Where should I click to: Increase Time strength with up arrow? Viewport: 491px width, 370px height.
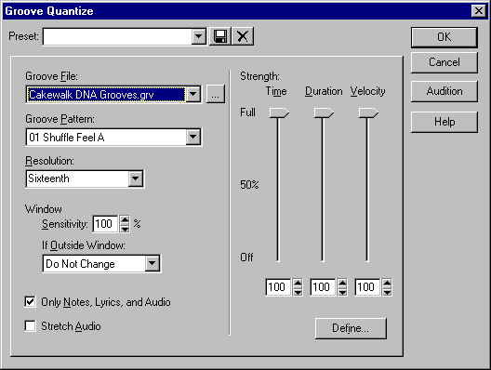[x=298, y=283]
